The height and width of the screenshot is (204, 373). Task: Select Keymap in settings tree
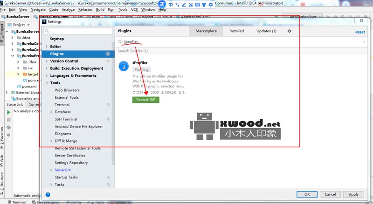click(56, 39)
